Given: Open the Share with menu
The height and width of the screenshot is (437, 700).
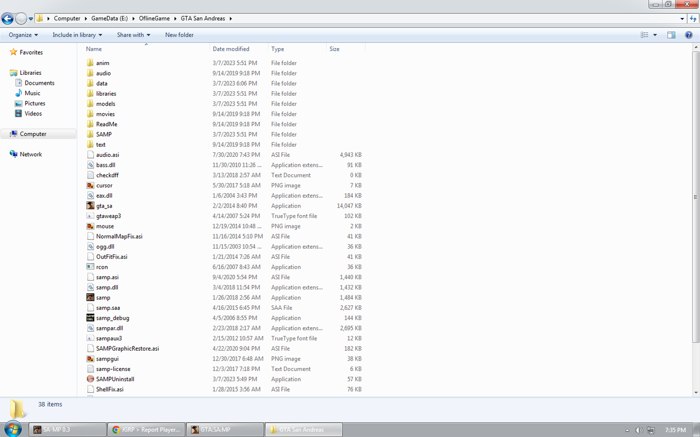Looking at the screenshot, I should 133,35.
